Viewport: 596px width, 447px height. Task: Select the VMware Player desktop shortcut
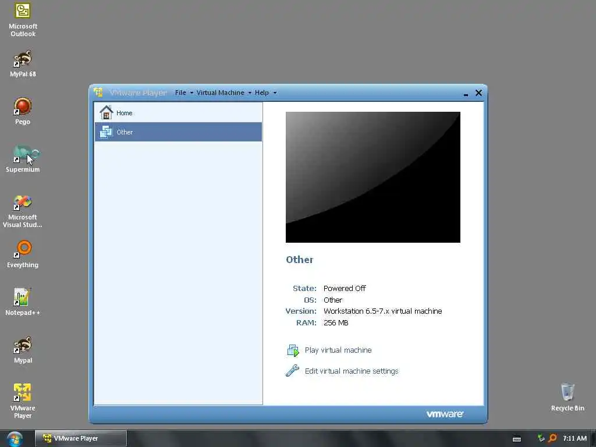pos(23,401)
